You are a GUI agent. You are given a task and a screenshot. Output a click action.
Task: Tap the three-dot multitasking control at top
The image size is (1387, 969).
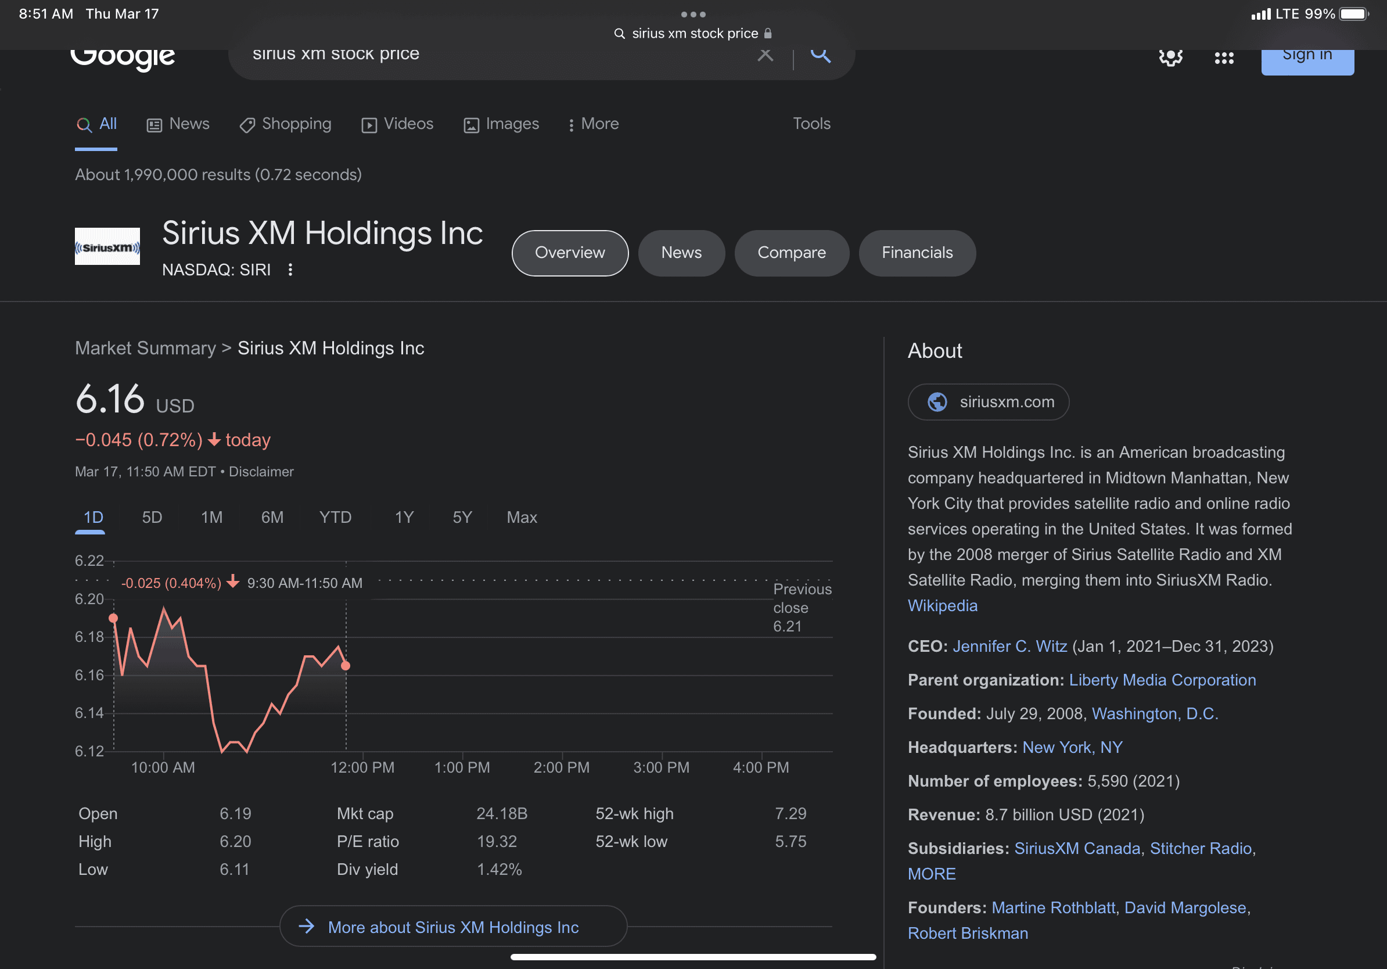(693, 14)
